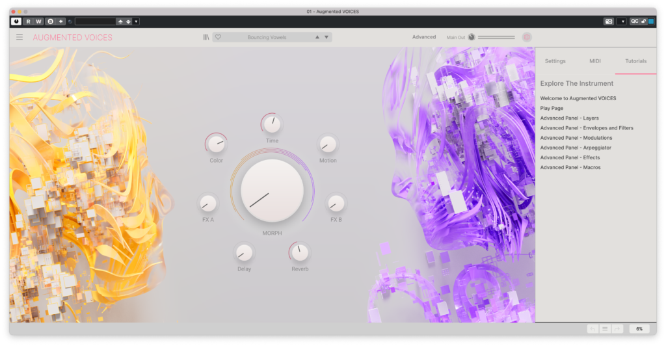The image size is (666, 346).
Task: Click the Reverb macro knob
Action: click(x=300, y=252)
